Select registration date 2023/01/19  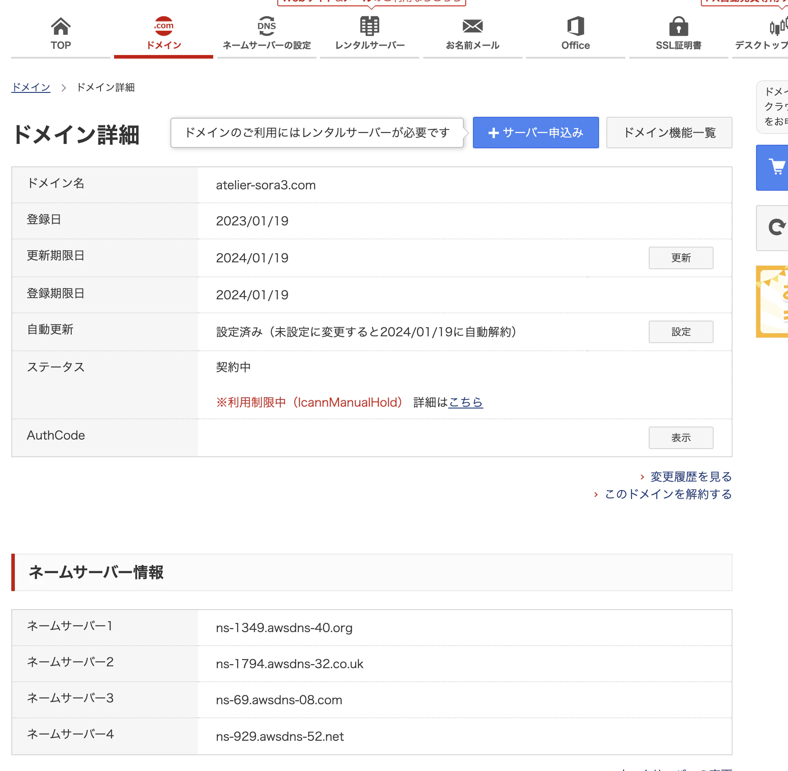click(x=252, y=221)
